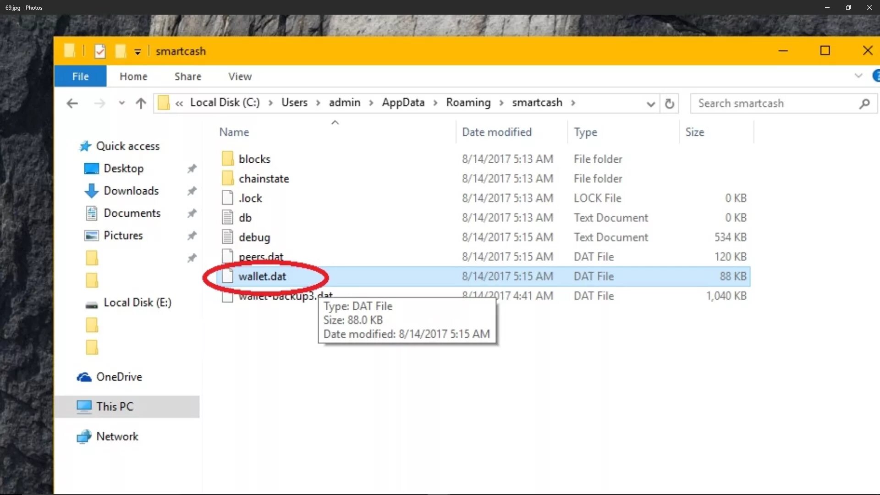
Task: Open the File ribbon tab
Action: (80, 77)
